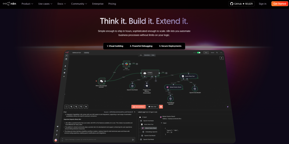Switch to the Editor tab
Image resolution: width=289 pixels, height=144 pixels.
tap(141, 55)
